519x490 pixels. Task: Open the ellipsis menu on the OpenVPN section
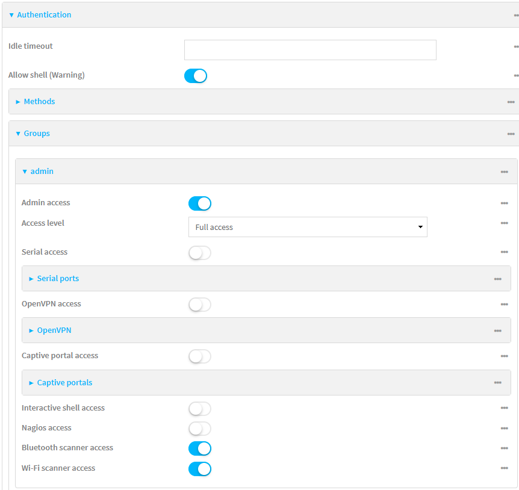[498, 330]
